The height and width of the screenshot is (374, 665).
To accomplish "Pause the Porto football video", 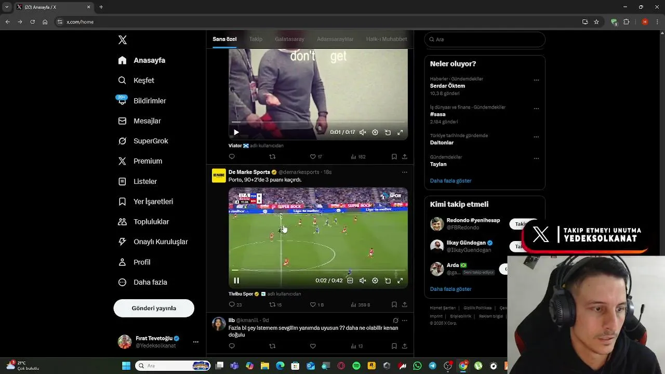I will (236, 280).
